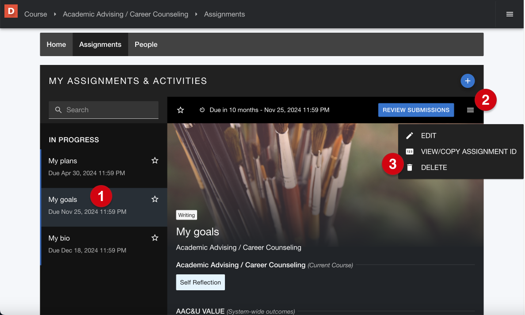
Task: Click the due date text Nov 25, 2024
Action: pyautogui.click(x=270, y=110)
